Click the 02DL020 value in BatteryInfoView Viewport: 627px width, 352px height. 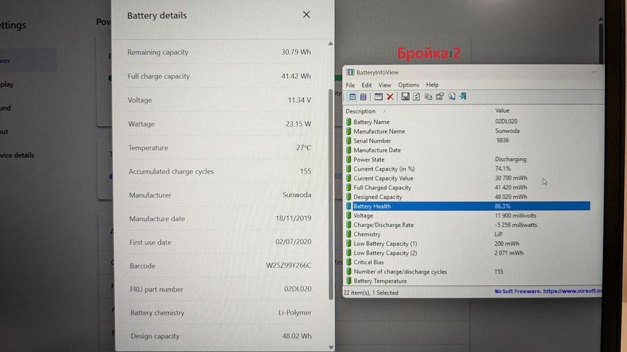click(506, 121)
